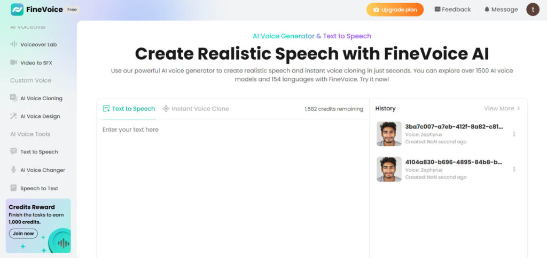The image size is (547, 258).
Task: Click the Feedback speech bubble icon
Action: (x=437, y=10)
